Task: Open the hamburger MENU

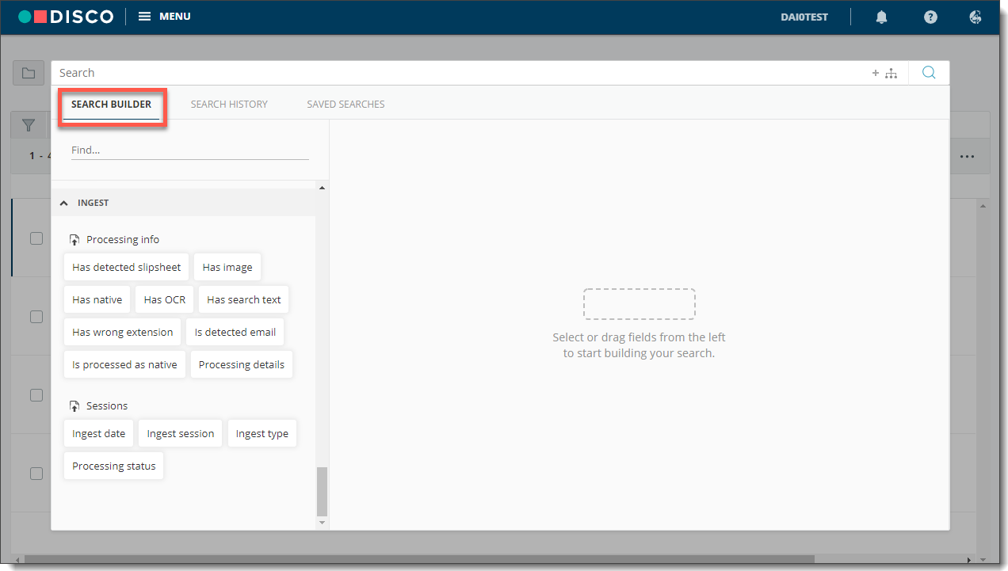Action: (164, 17)
